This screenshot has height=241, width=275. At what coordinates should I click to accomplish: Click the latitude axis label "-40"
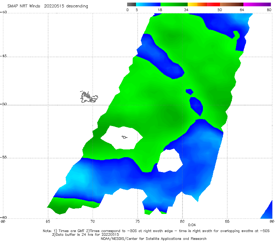tap(3, 12)
